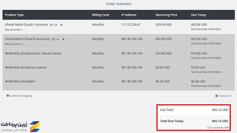Click the Due Today column header

point(198,15)
